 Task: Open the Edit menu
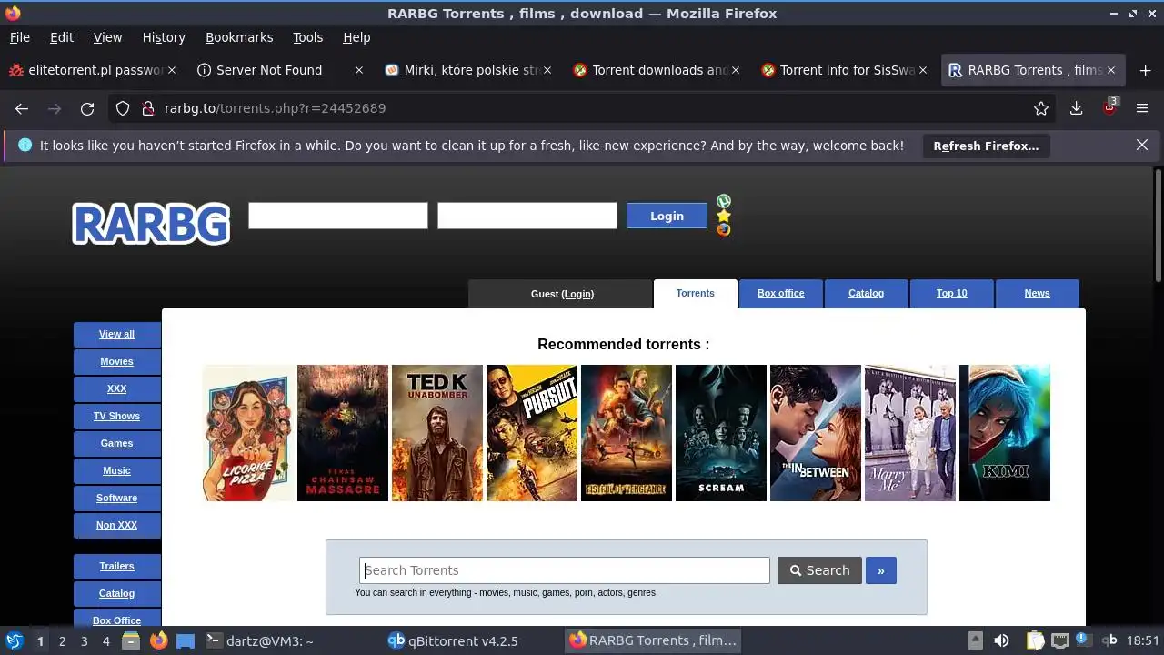(x=62, y=37)
